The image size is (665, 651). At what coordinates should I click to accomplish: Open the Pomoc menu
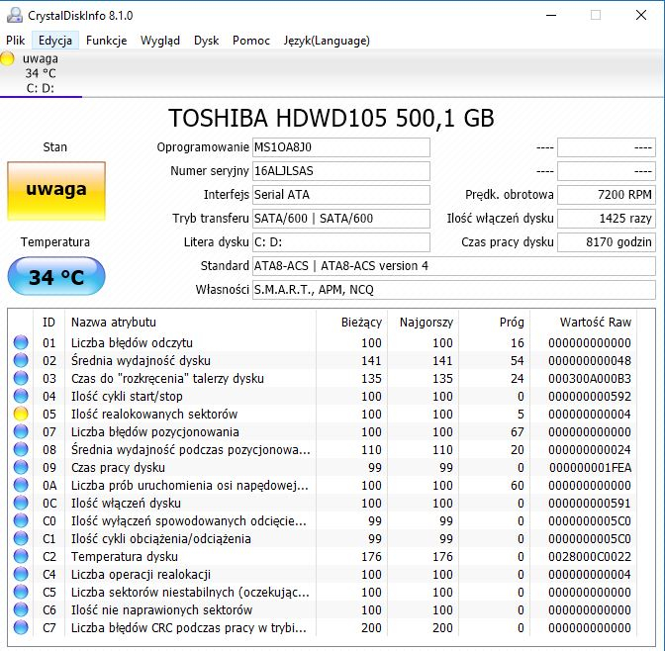[251, 41]
